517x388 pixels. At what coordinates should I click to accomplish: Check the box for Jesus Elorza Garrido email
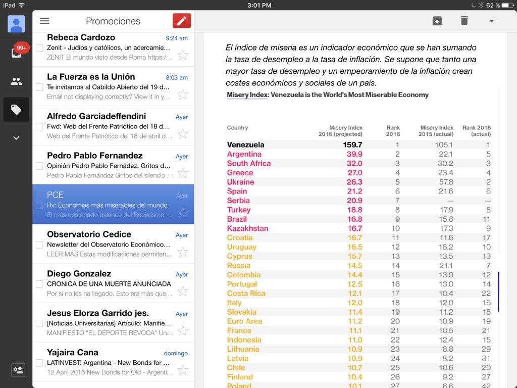pos(39,323)
